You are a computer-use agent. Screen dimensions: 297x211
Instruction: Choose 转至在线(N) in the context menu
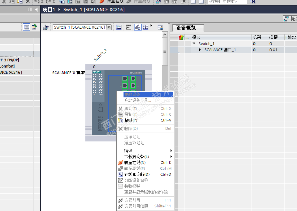145,163
